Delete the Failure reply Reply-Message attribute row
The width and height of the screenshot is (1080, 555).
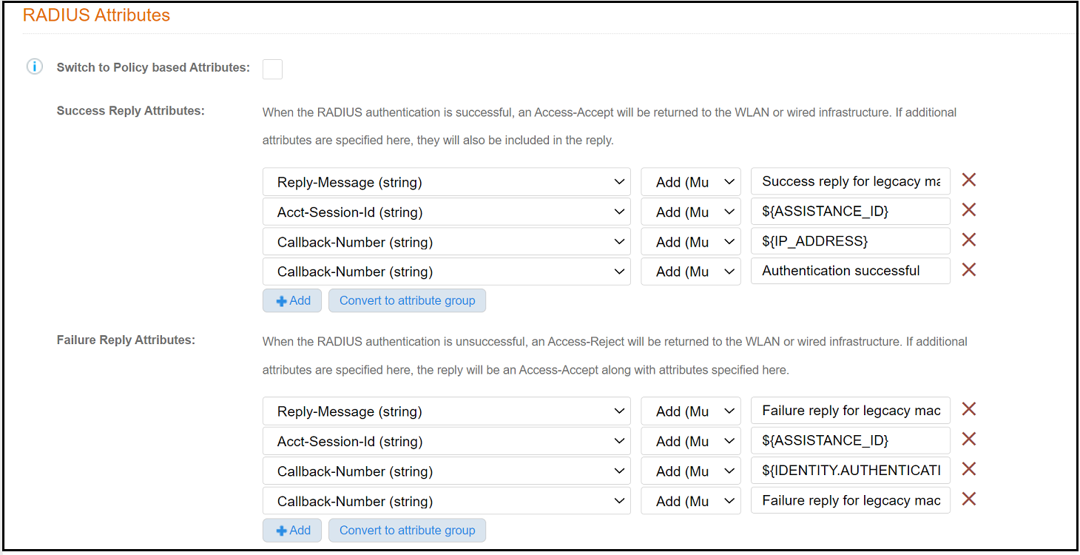(x=968, y=409)
